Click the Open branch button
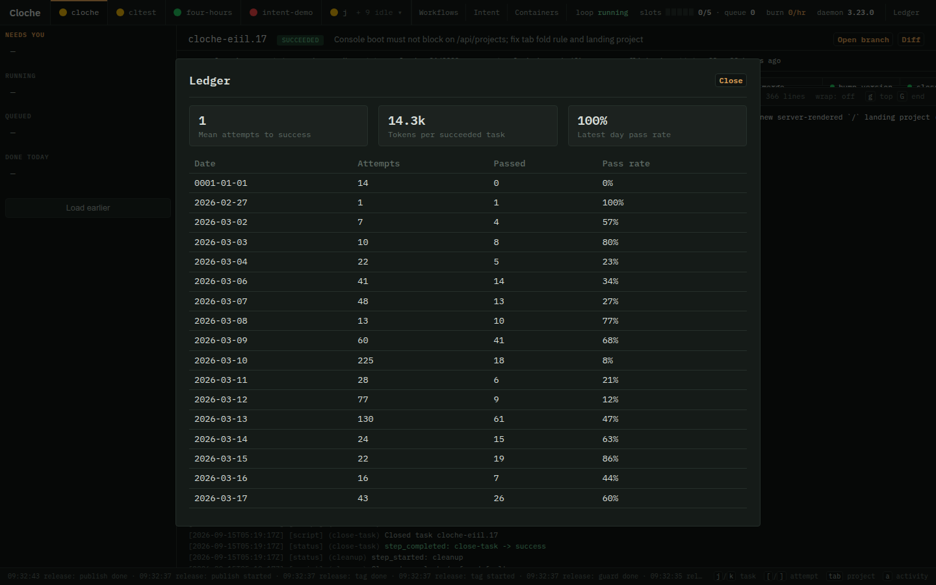The height and width of the screenshot is (585, 936). pyautogui.click(x=863, y=40)
